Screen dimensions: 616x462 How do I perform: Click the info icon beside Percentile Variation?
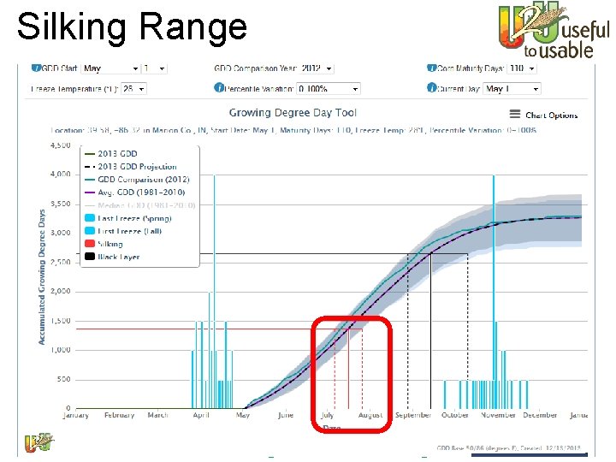coord(219,87)
